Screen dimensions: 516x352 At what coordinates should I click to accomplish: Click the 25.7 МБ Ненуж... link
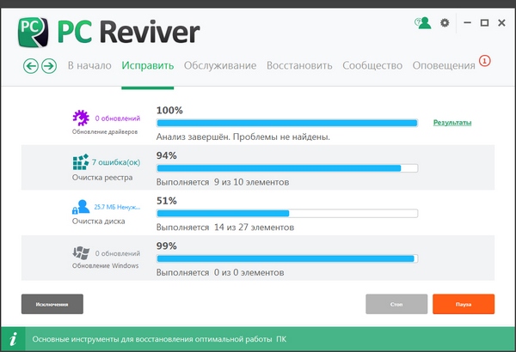[117, 207]
